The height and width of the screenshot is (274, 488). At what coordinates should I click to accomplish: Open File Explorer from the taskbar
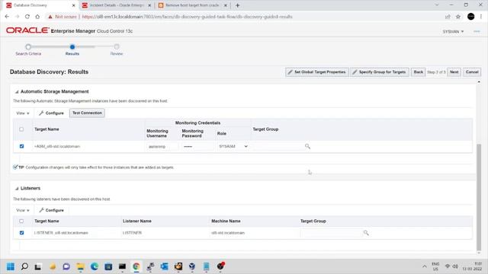[80, 266]
